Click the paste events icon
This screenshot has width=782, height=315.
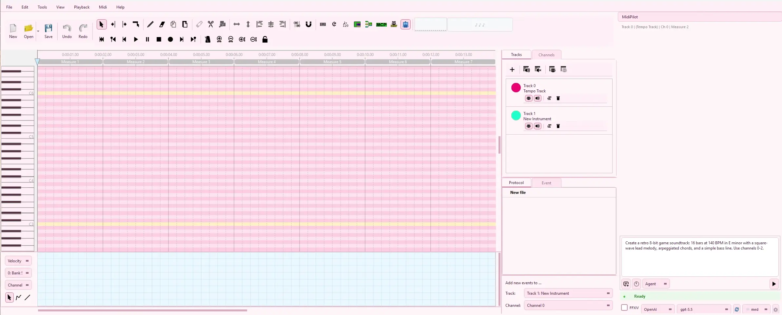(x=185, y=24)
